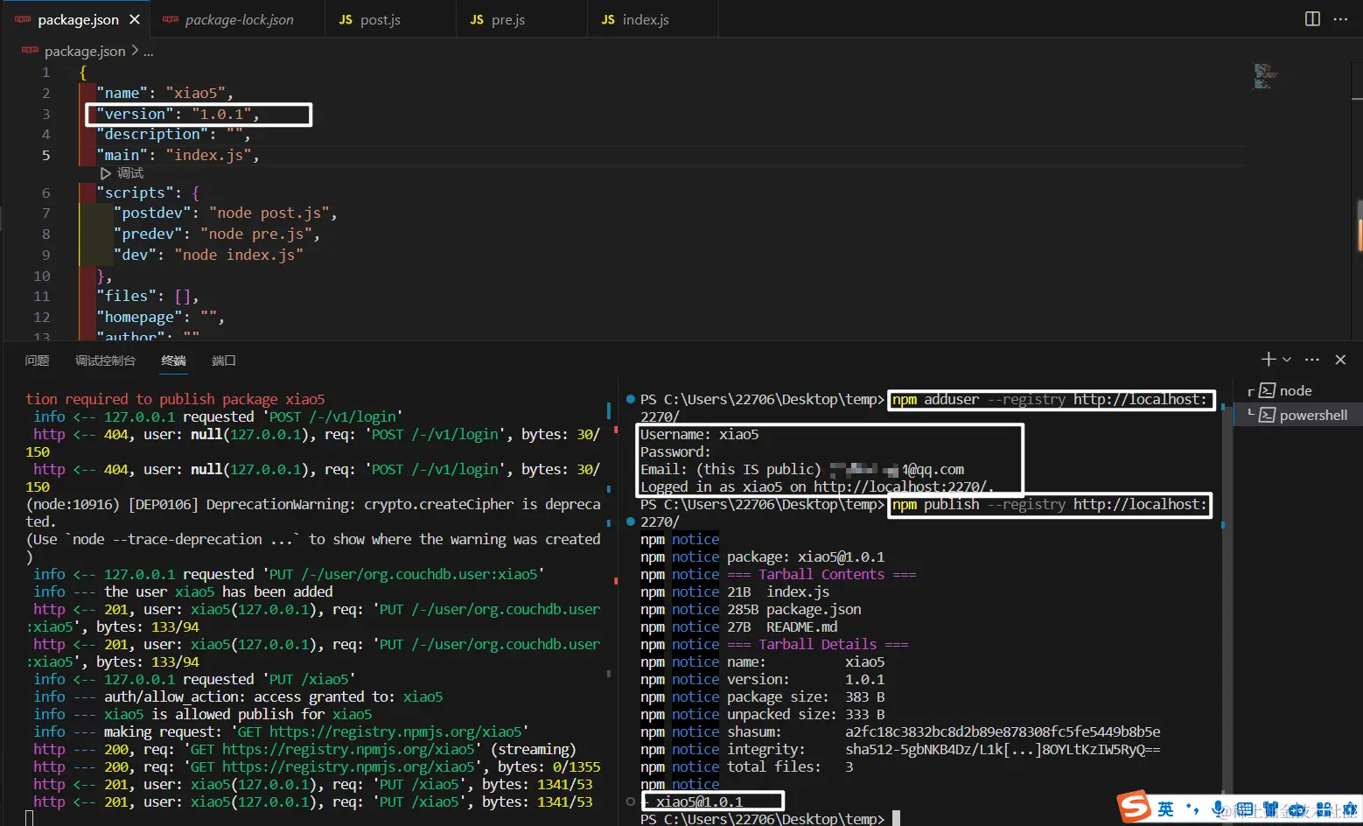Screen dimensions: 1363x826
Task: Close the terminal panel with X
Action: pos(1340,360)
